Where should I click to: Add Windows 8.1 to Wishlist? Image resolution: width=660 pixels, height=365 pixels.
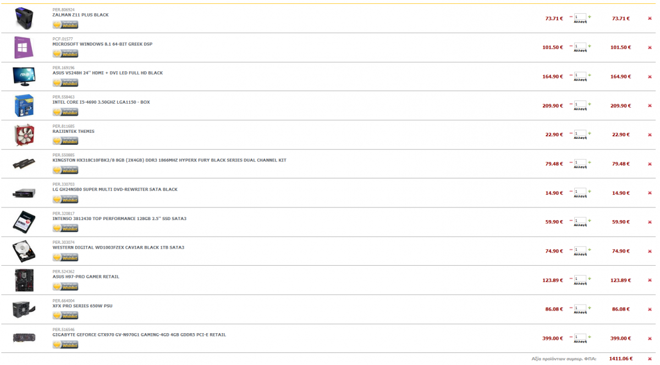point(65,54)
